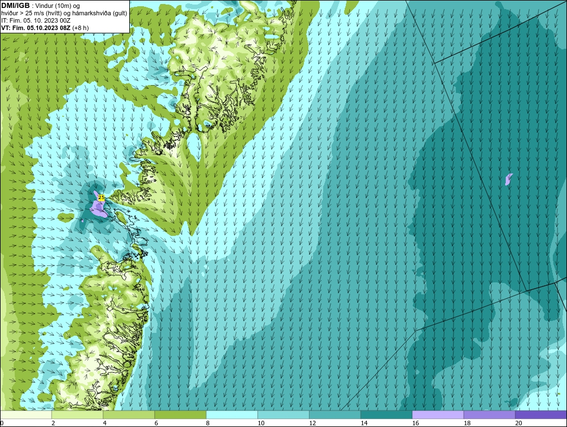Click the 6–8 m/s olive green legend swatch
This screenshot has width=567, height=427.
(x=180, y=415)
